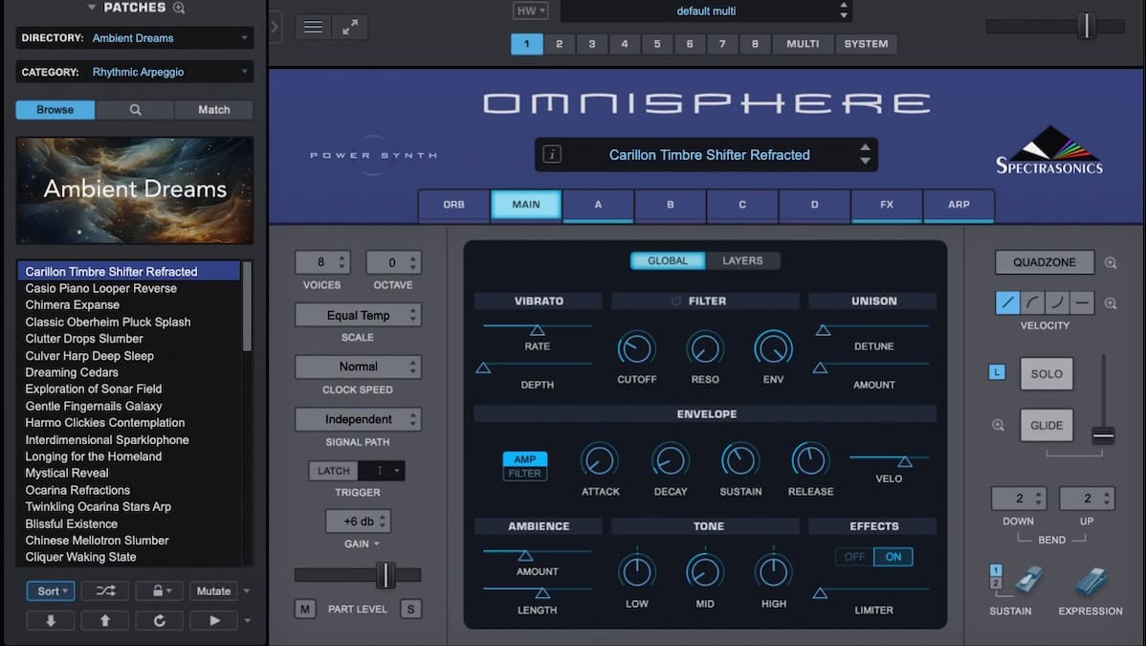Click the Mutate button

(x=212, y=590)
